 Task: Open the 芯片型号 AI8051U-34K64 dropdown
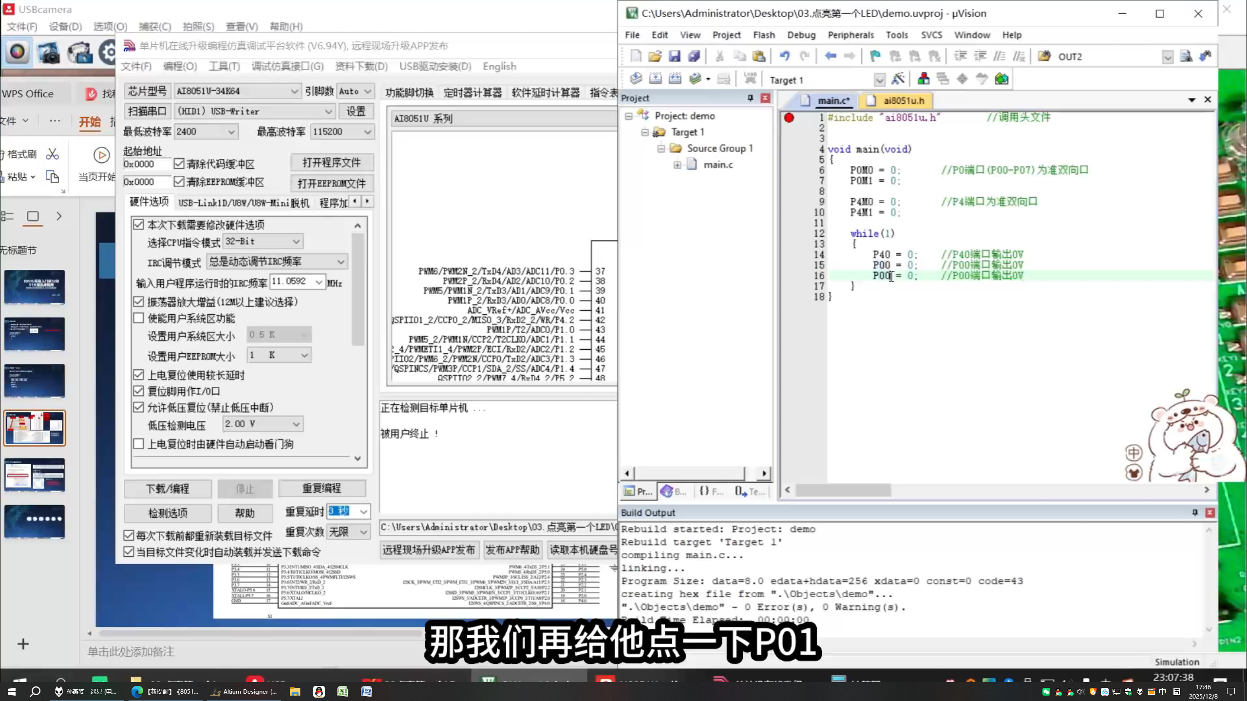coord(294,91)
